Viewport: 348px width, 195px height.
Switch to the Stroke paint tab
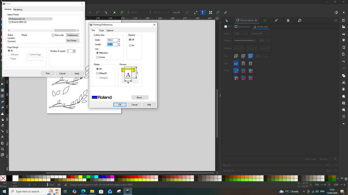pos(242,27)
